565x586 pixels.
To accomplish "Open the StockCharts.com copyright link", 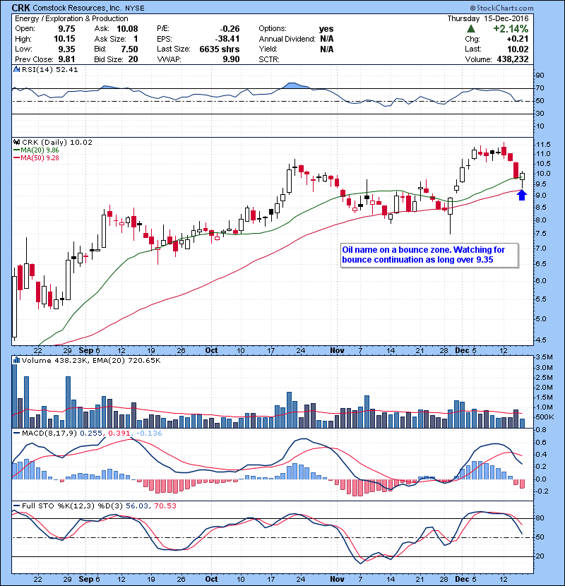I will click(502, 8).
